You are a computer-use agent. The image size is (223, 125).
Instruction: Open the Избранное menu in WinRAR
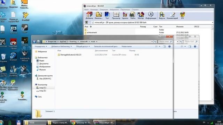click(114, 10)
